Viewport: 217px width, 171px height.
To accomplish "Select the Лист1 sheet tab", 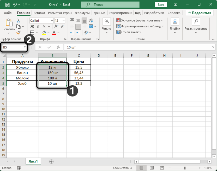I will point(33,161).
